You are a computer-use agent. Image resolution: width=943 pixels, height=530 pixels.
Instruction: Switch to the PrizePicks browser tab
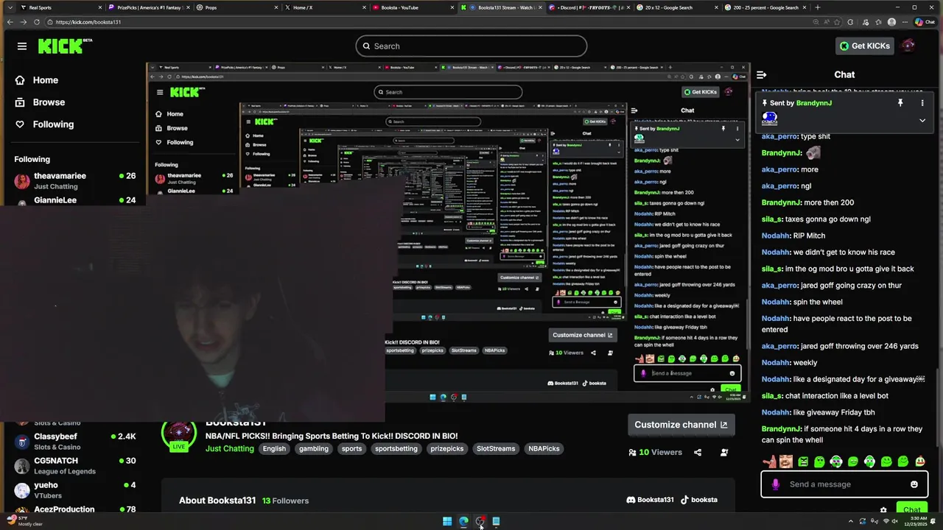point(149,7)
